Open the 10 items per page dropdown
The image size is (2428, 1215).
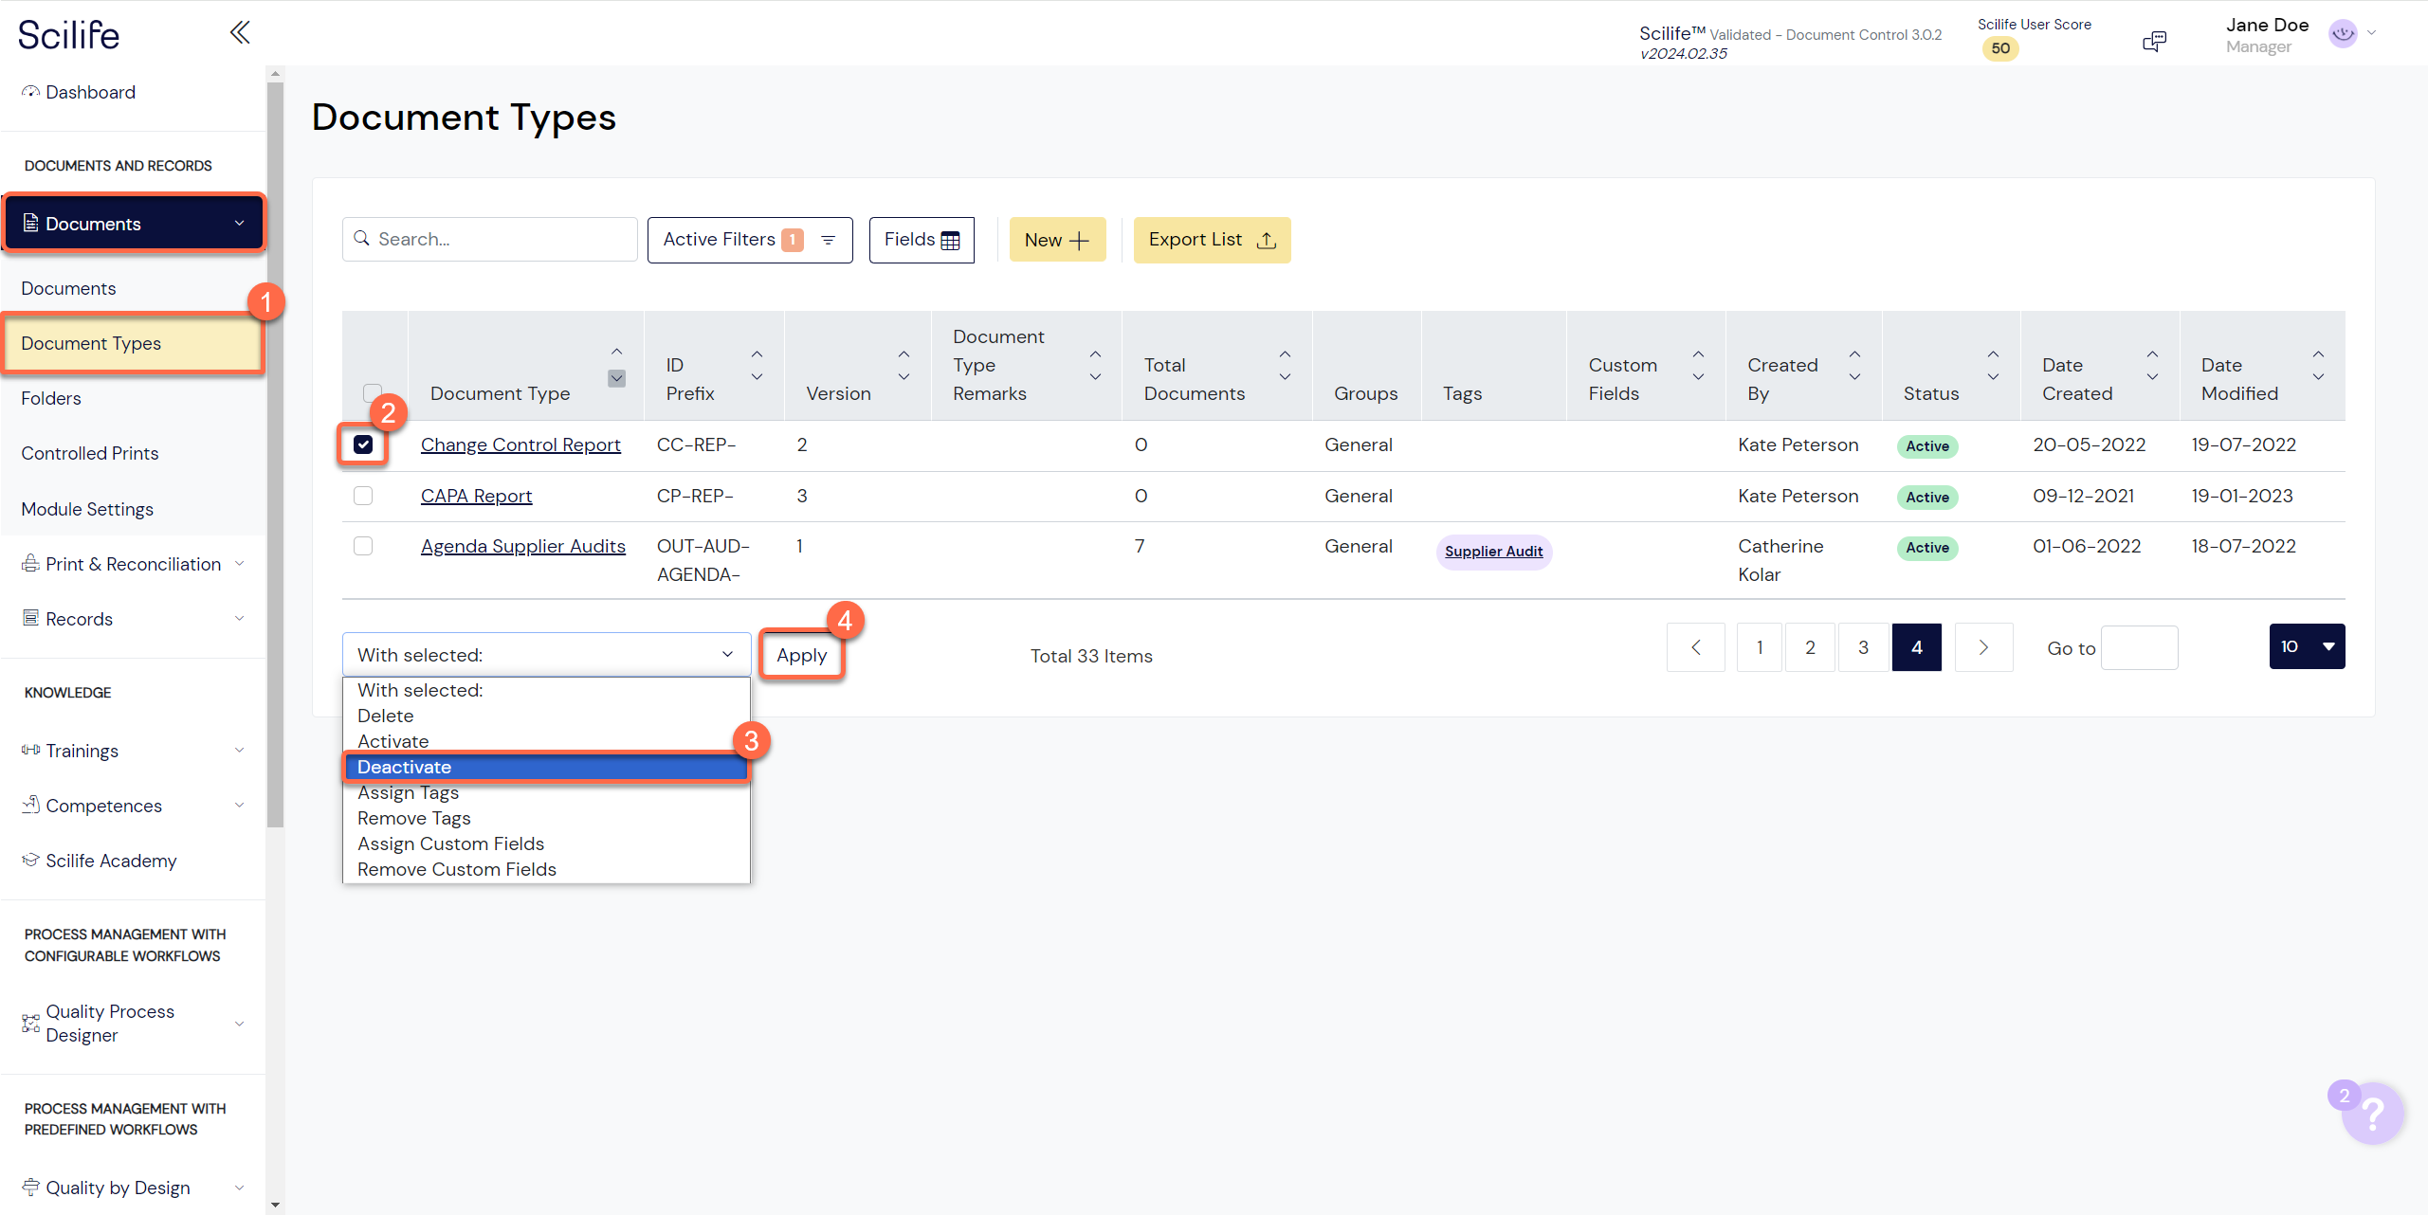pyautogui.click(x=2307, y=646)
